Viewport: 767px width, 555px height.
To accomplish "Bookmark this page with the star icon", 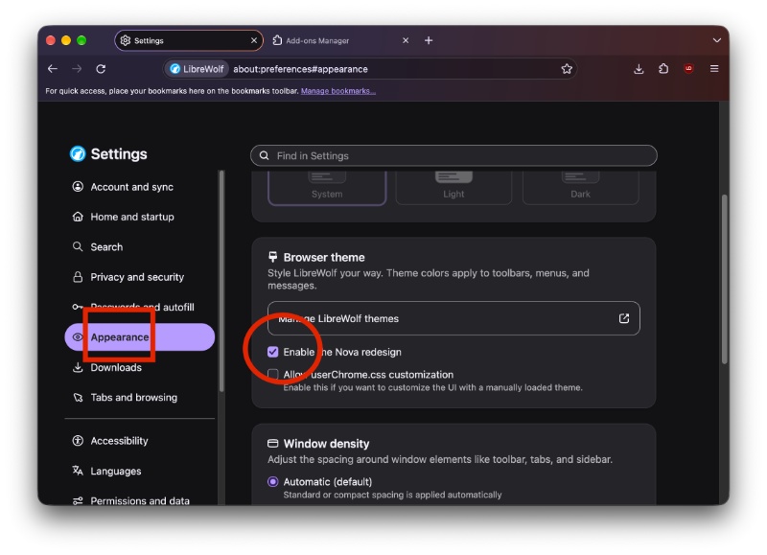I will 567,69.
